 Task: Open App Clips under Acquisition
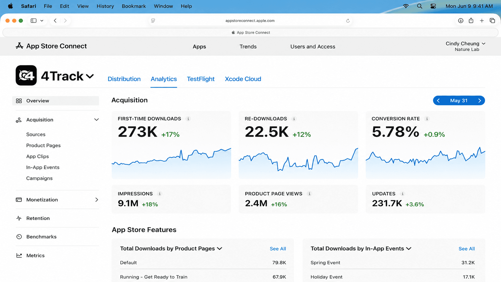coord(37,156)
